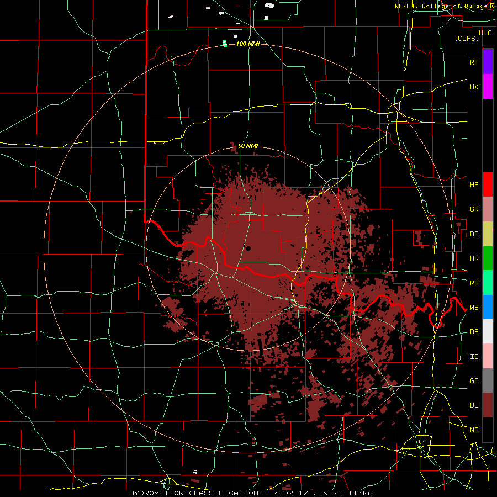Click the HHC product label
The height and width of the screenshot is (497, 497).
coord(485,33)
